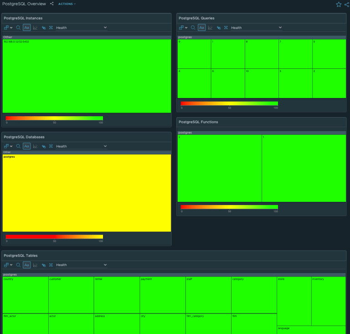Open the ACTIONS menu
The image size is (350, 334).
tap(67, 4)
